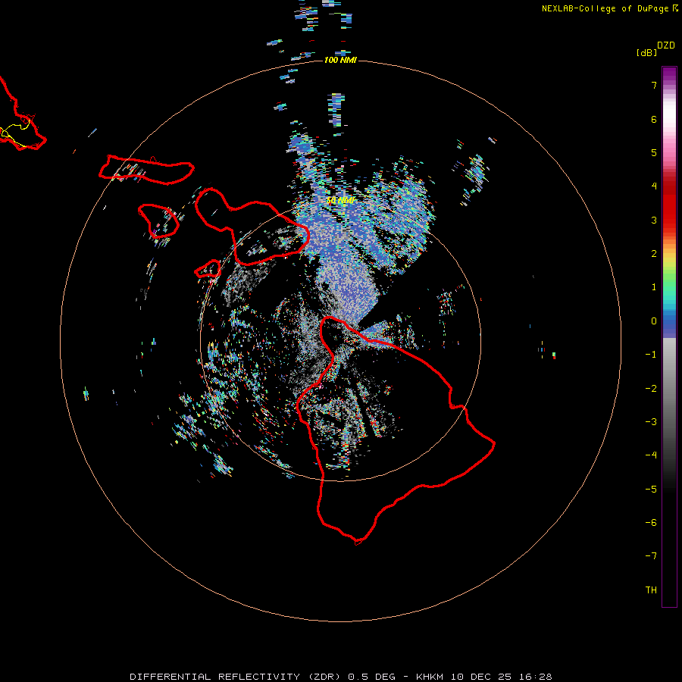Click the 6 value on color scale
This screenshot has height=682, width=682.
point(654,119)
